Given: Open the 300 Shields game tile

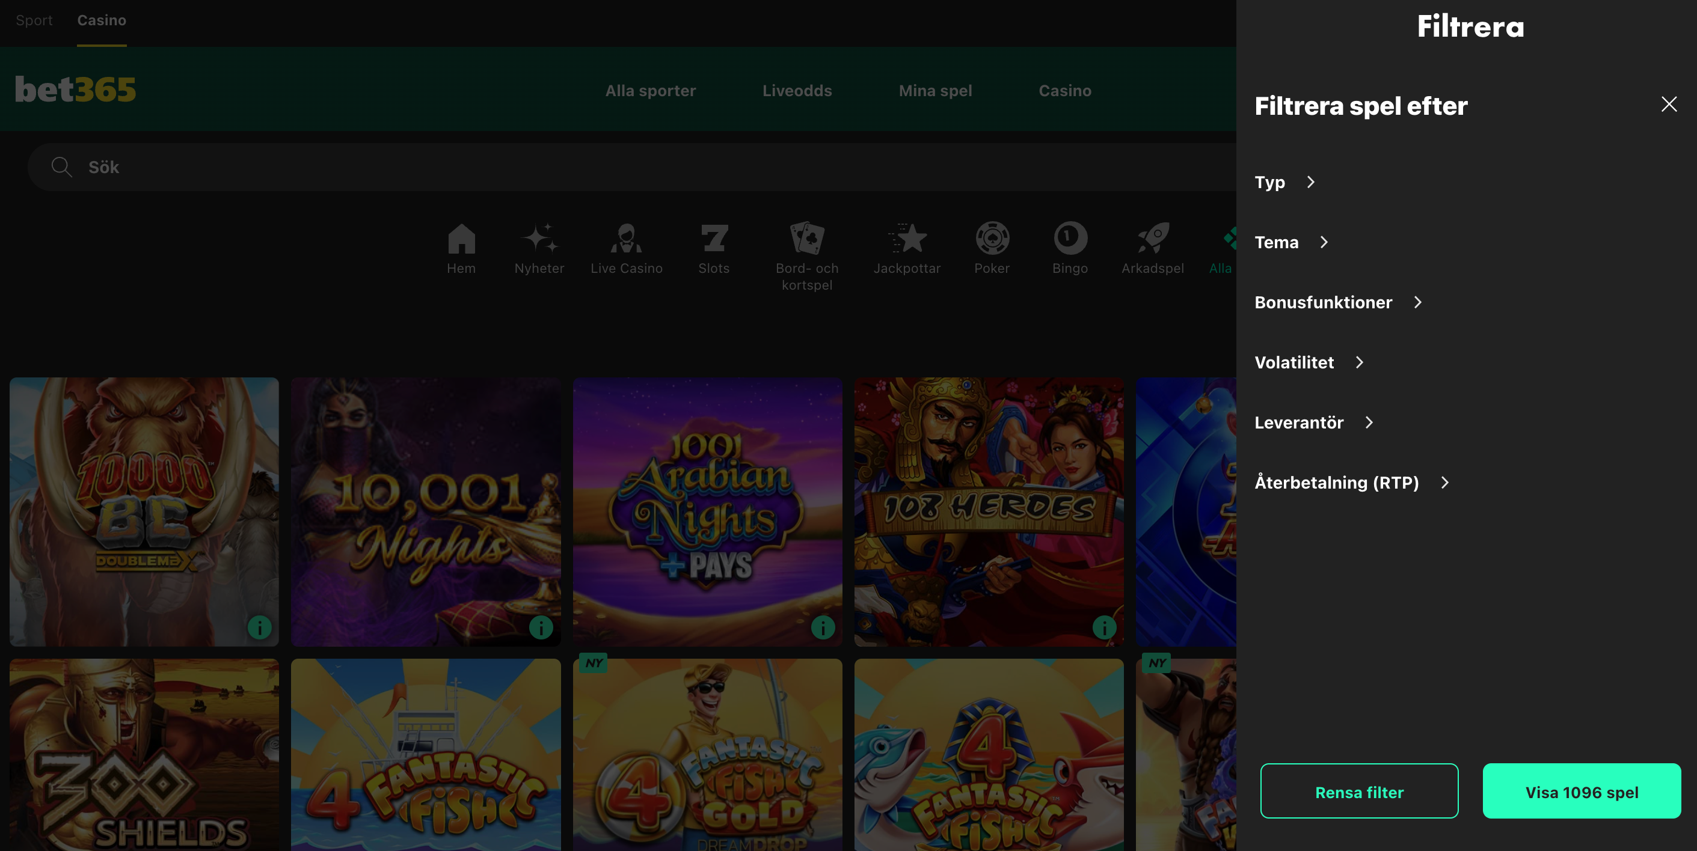Looking at the screenshot, I should [144, 755].
